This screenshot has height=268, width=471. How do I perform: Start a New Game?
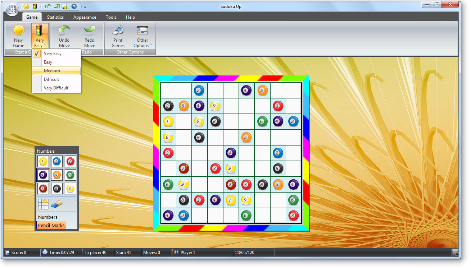tap(18, 35)
